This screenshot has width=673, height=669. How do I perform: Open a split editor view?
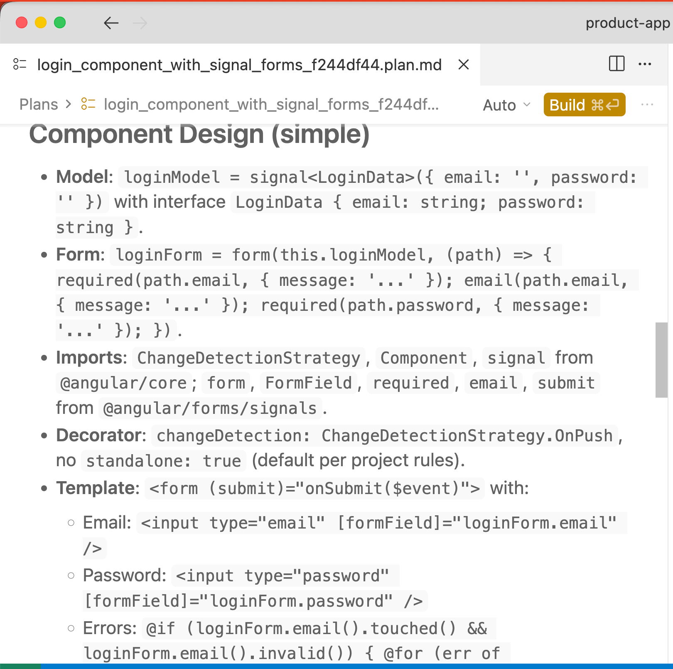click(616, 64)
